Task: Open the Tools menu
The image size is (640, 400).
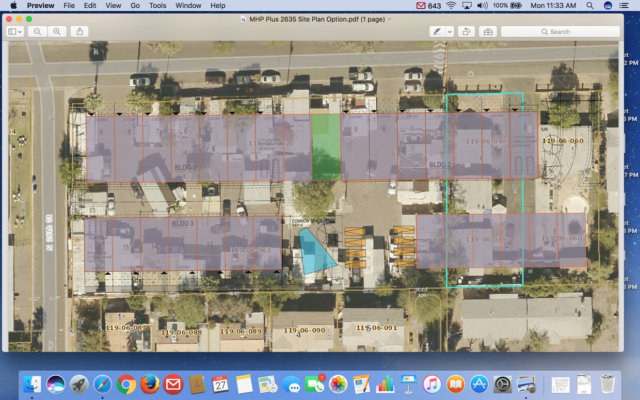Action: 157,6
